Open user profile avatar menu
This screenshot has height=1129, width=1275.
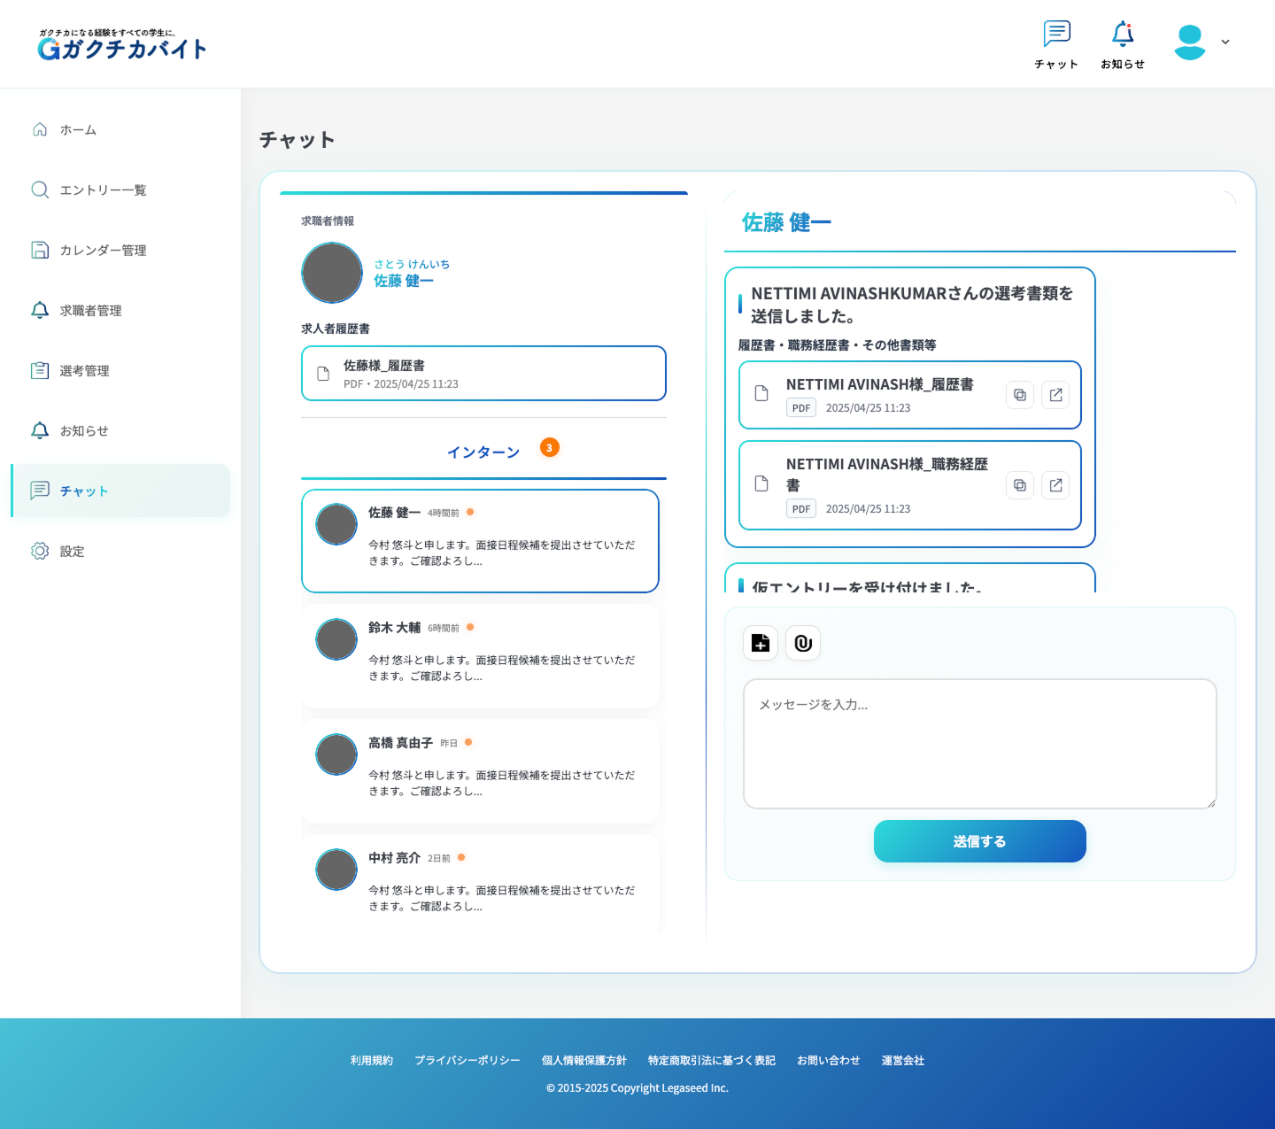(1190, 42)
